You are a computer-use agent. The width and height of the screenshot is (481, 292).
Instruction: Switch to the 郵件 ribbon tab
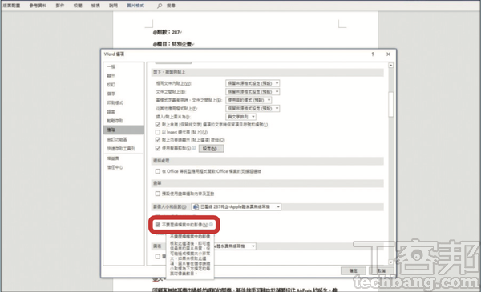[60, 6]
